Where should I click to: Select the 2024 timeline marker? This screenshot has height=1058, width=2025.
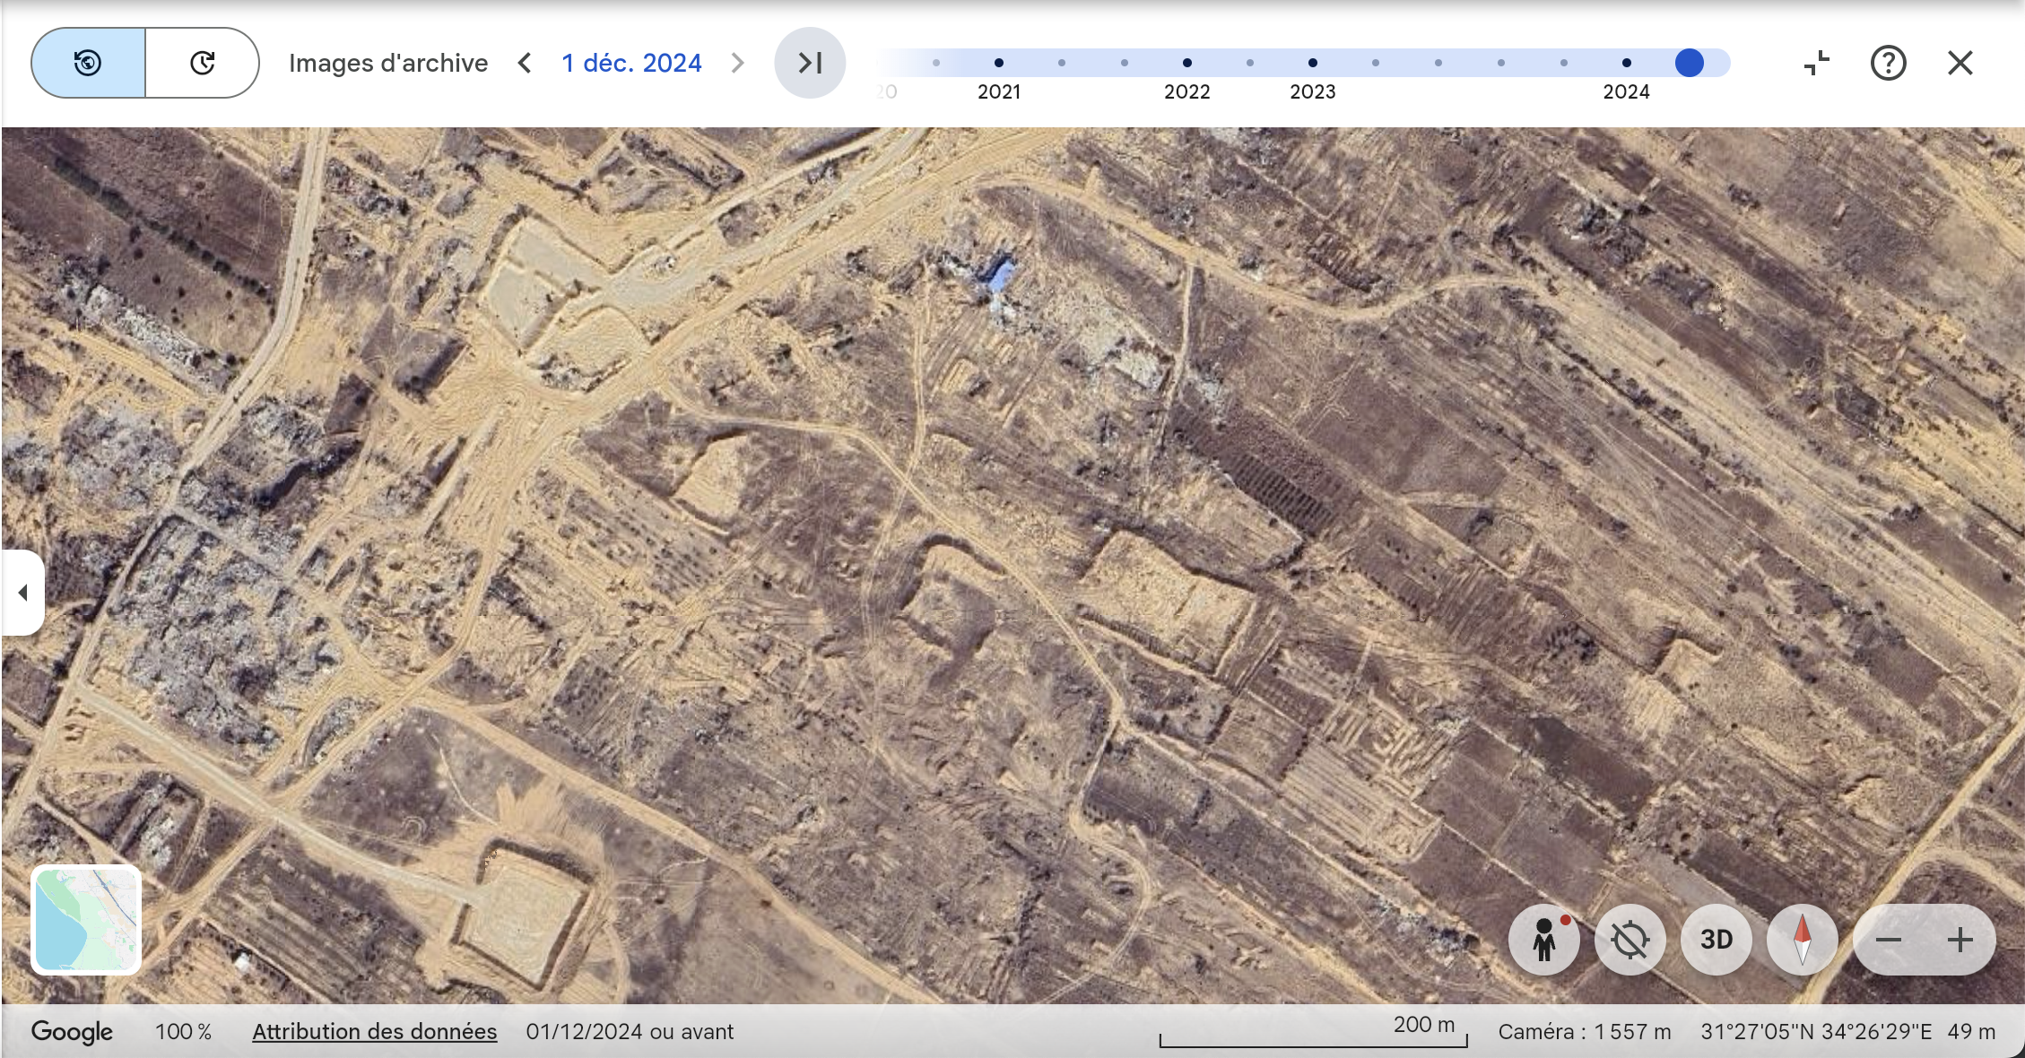1626,63
